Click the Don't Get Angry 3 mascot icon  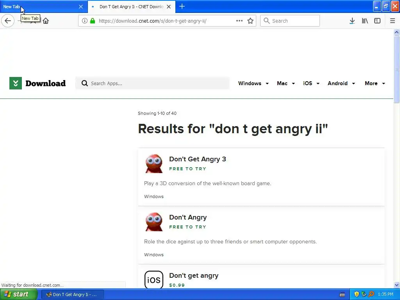154,164
